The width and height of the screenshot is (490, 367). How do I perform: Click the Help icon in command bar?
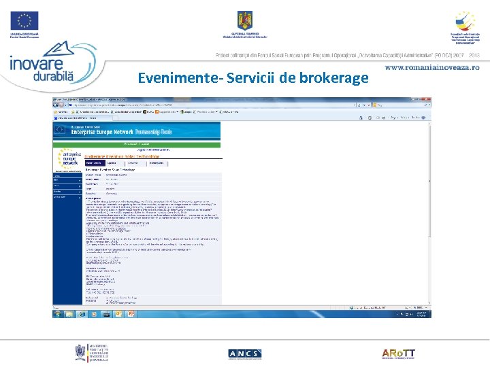(x=424, y=118)
